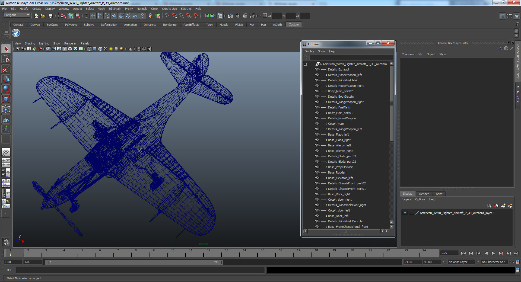Click the open scene folder icon

(x=43, y=16)
